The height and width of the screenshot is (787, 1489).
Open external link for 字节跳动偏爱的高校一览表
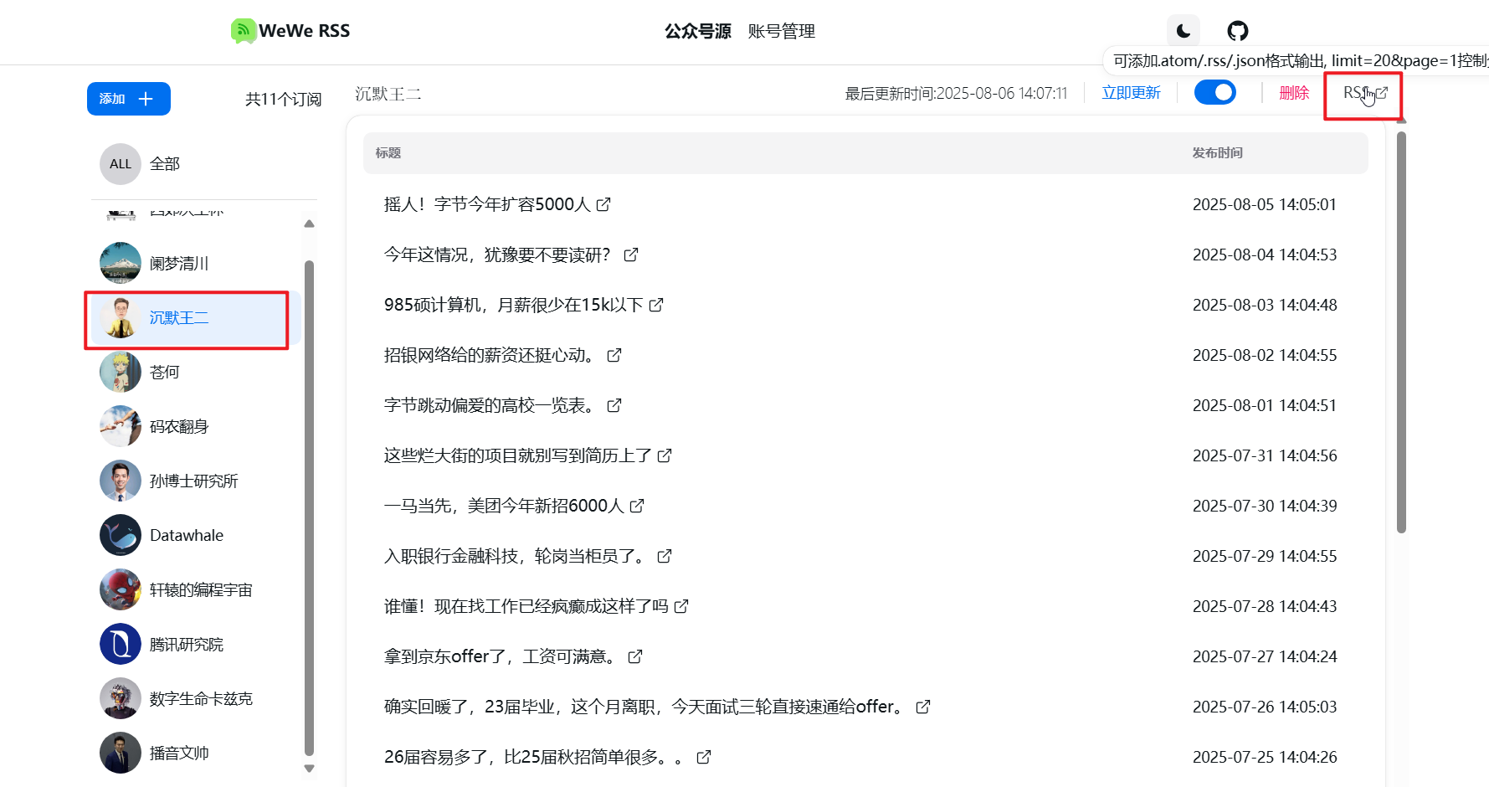614,405
